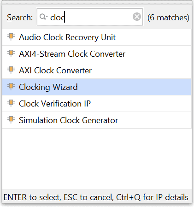Click the AXI Clock Converter IP icon
The height and width of the screenshot is (207, 194).
point(11,70)
